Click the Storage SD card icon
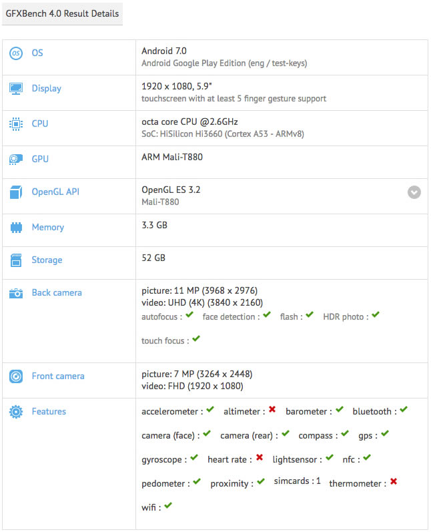The image size is (431, 532). coord(16,260)
